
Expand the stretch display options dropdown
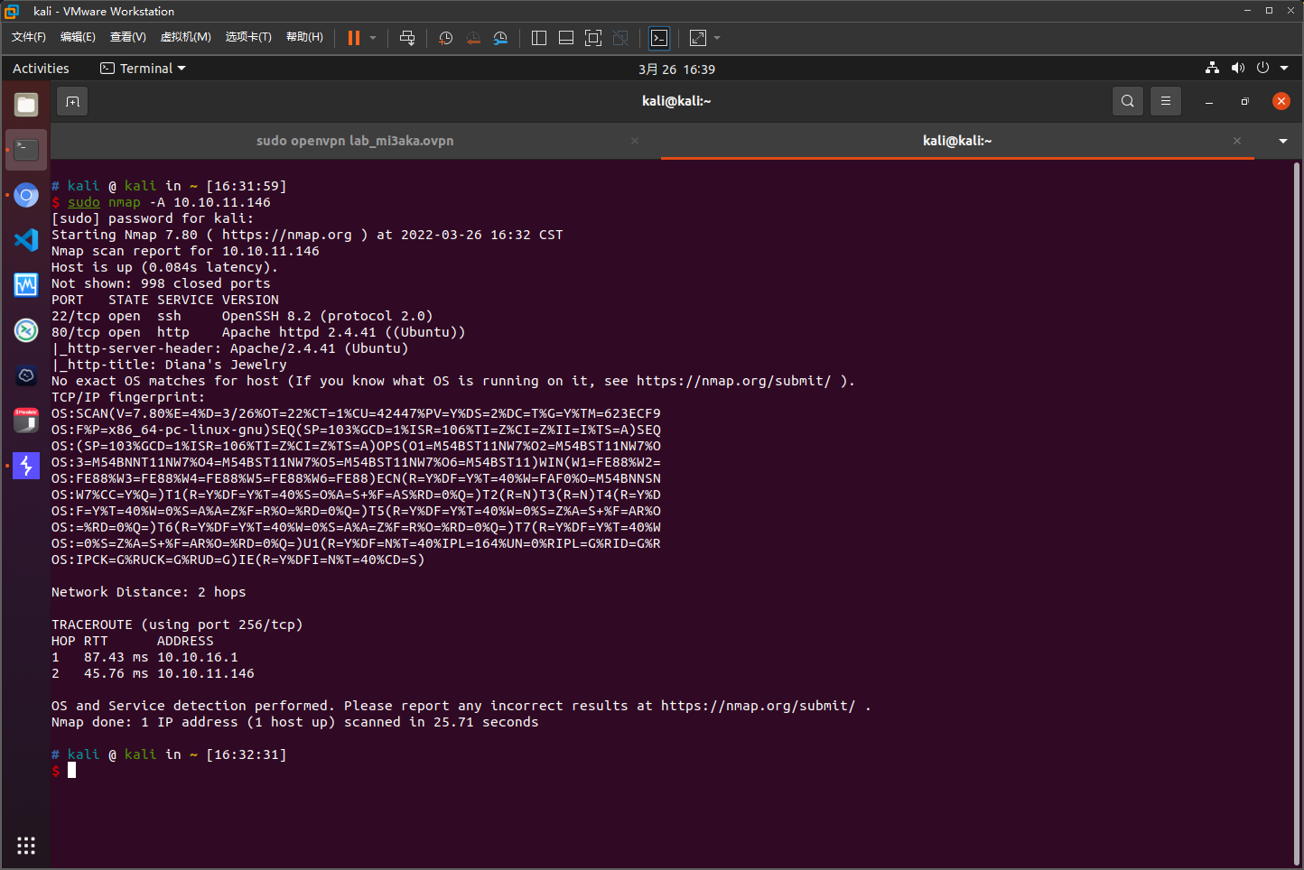717,38
